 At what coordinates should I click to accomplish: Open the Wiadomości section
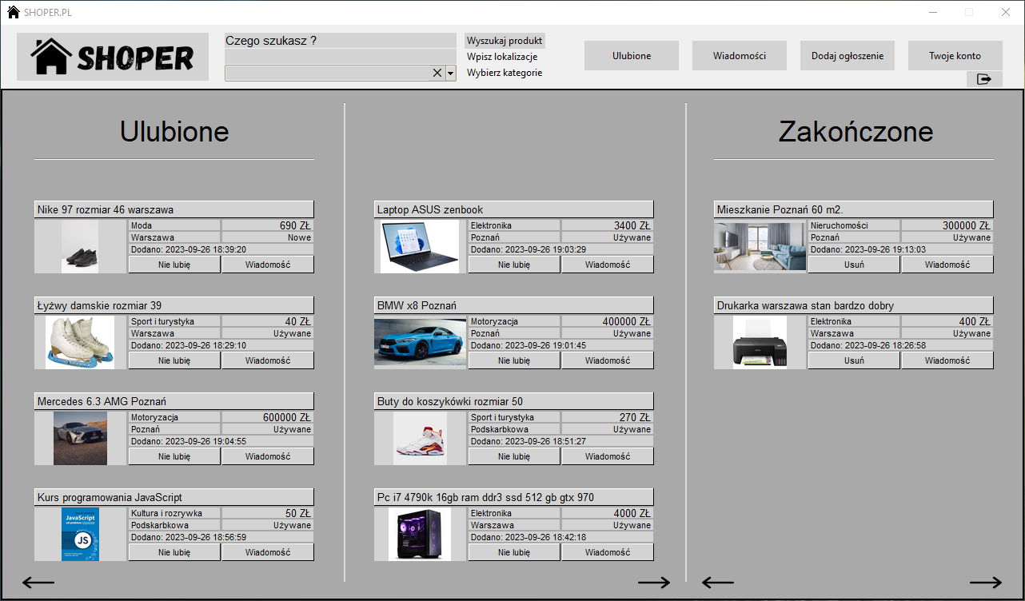click(x=739, y=55)
